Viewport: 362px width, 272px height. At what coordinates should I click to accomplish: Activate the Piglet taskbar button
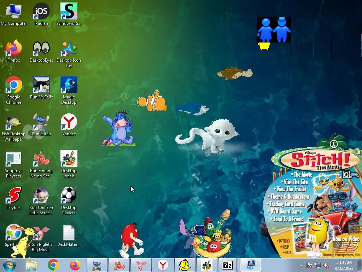pos(141,265)
